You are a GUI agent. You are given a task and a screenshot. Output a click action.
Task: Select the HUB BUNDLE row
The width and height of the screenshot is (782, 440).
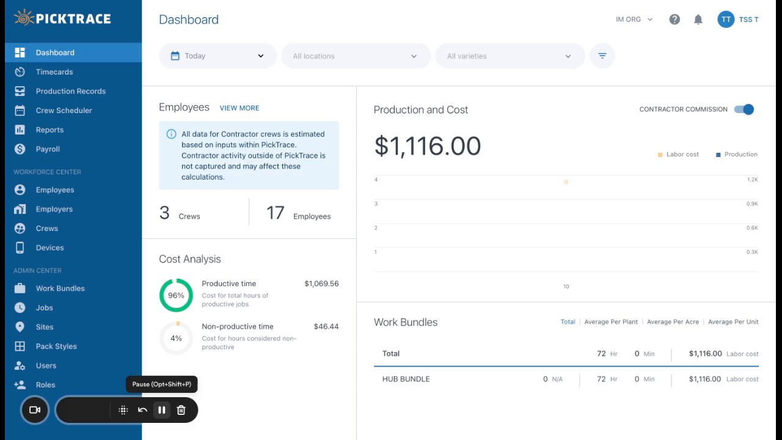406,379
